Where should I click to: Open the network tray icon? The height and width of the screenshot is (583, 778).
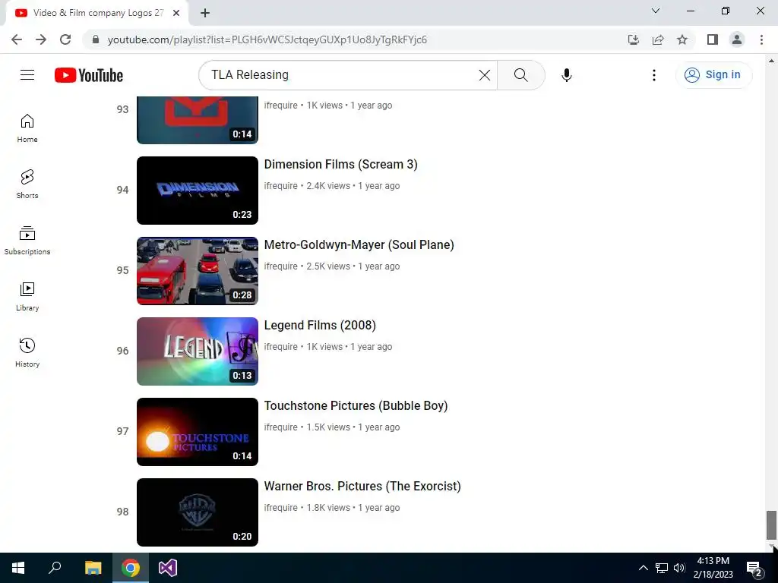(x=662, y=568)
